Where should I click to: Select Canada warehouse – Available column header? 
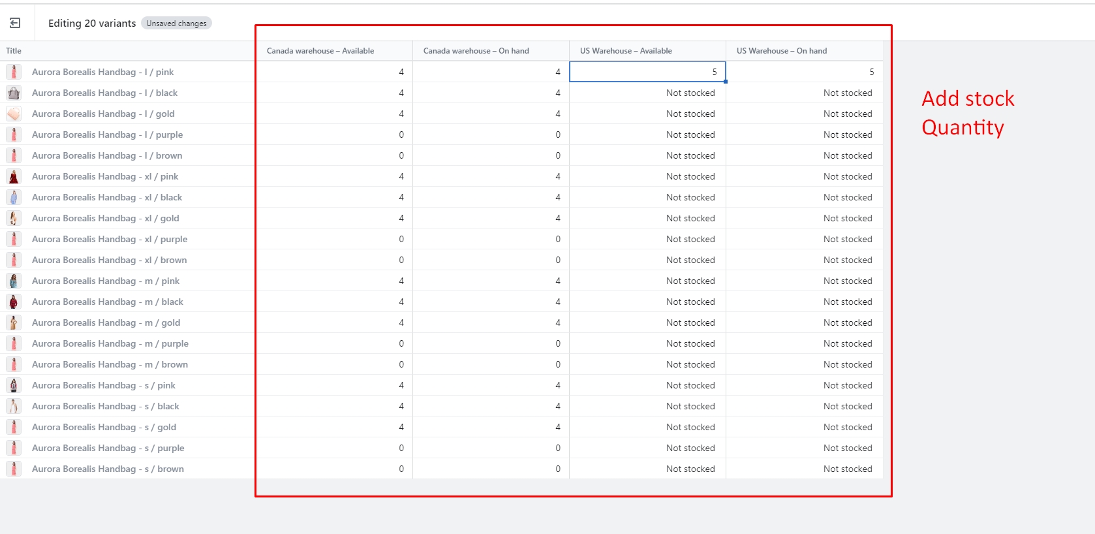[x=320, y=51]
